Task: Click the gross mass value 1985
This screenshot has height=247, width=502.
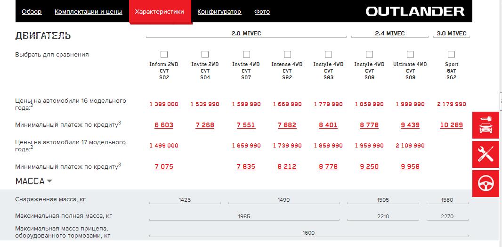Action: (244, 216)
